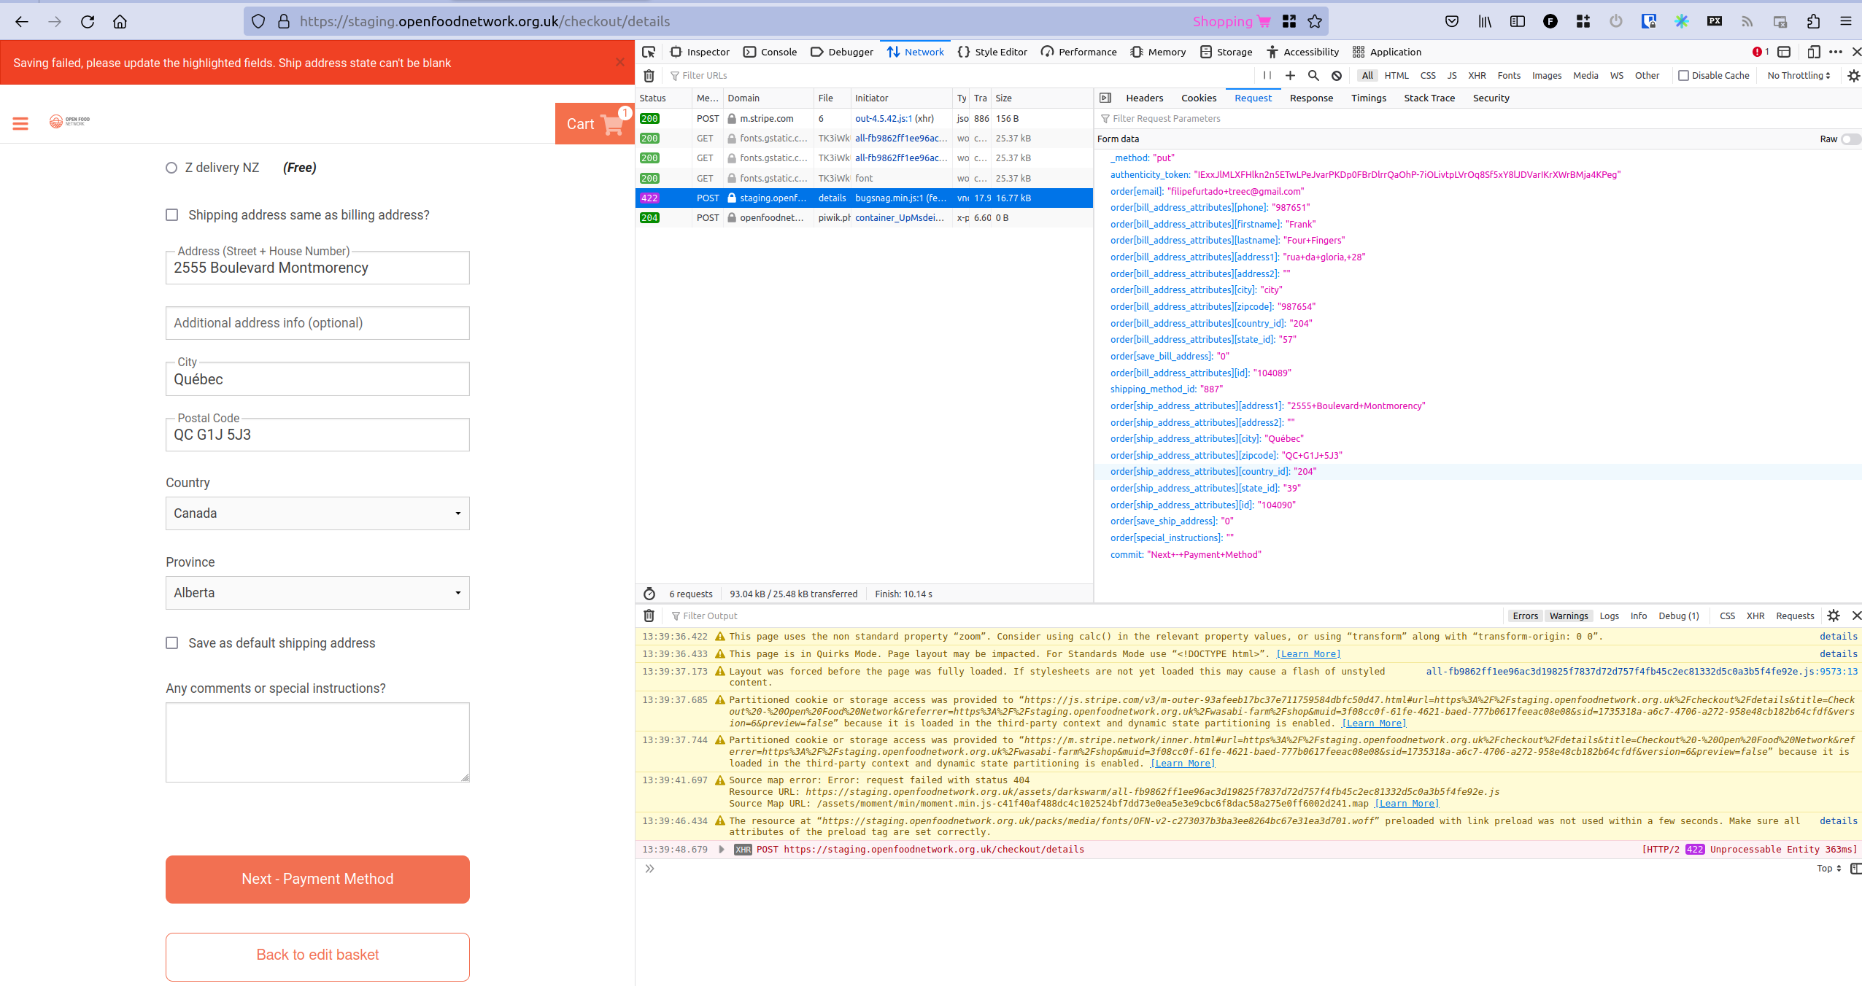Open the DevTools network settings gear
The height and width of the screenshot is (986, 1862).
click(1853, 75)
